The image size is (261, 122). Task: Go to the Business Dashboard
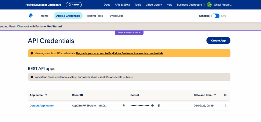pos(189,5)
